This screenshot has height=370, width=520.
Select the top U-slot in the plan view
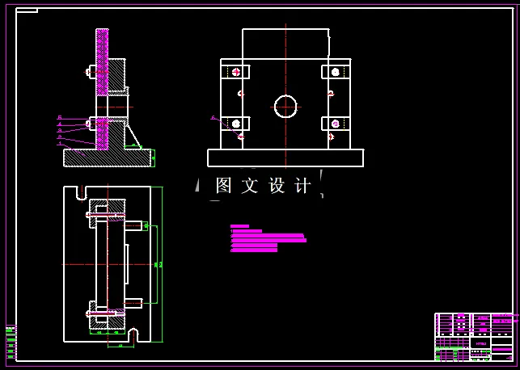point(82,193)
